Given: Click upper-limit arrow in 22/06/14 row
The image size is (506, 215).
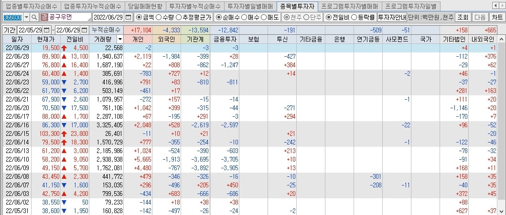Looking at the screenshot, I should coord(64,142).
